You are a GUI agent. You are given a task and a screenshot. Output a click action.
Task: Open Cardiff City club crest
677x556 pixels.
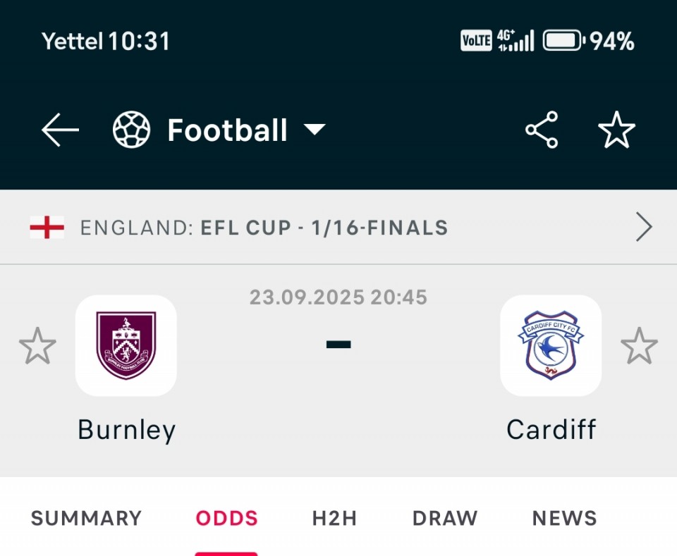[551, 345]
